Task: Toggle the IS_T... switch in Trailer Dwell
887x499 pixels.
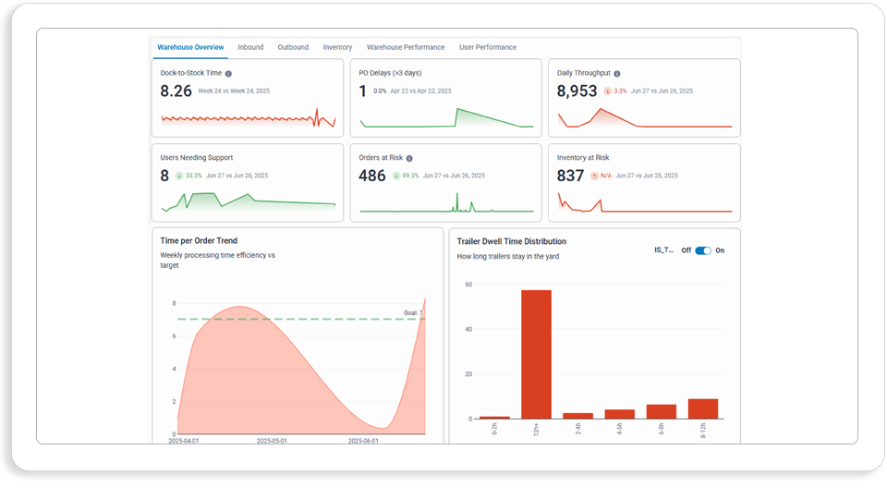Action: point(703,250)
